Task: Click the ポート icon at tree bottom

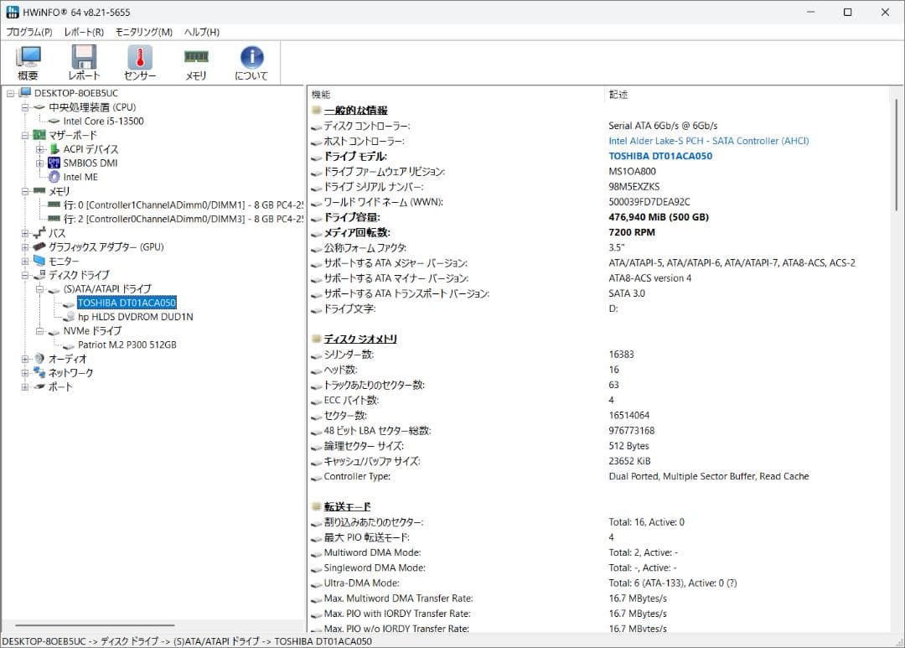Action: [39, 386]
